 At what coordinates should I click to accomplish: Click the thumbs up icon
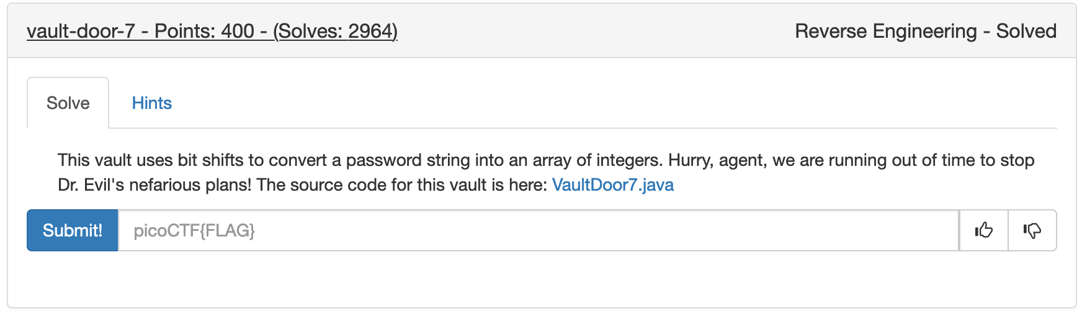[983, 231]
